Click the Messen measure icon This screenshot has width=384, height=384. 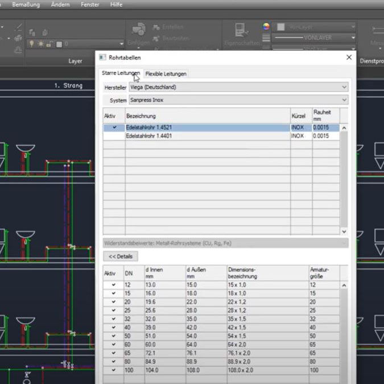377,30
